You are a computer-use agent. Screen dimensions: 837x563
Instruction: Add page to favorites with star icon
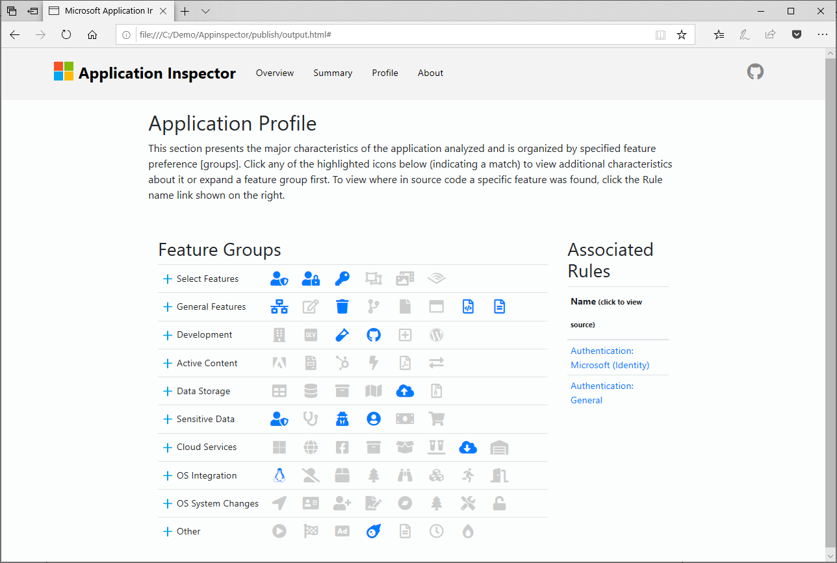point(682,35)
